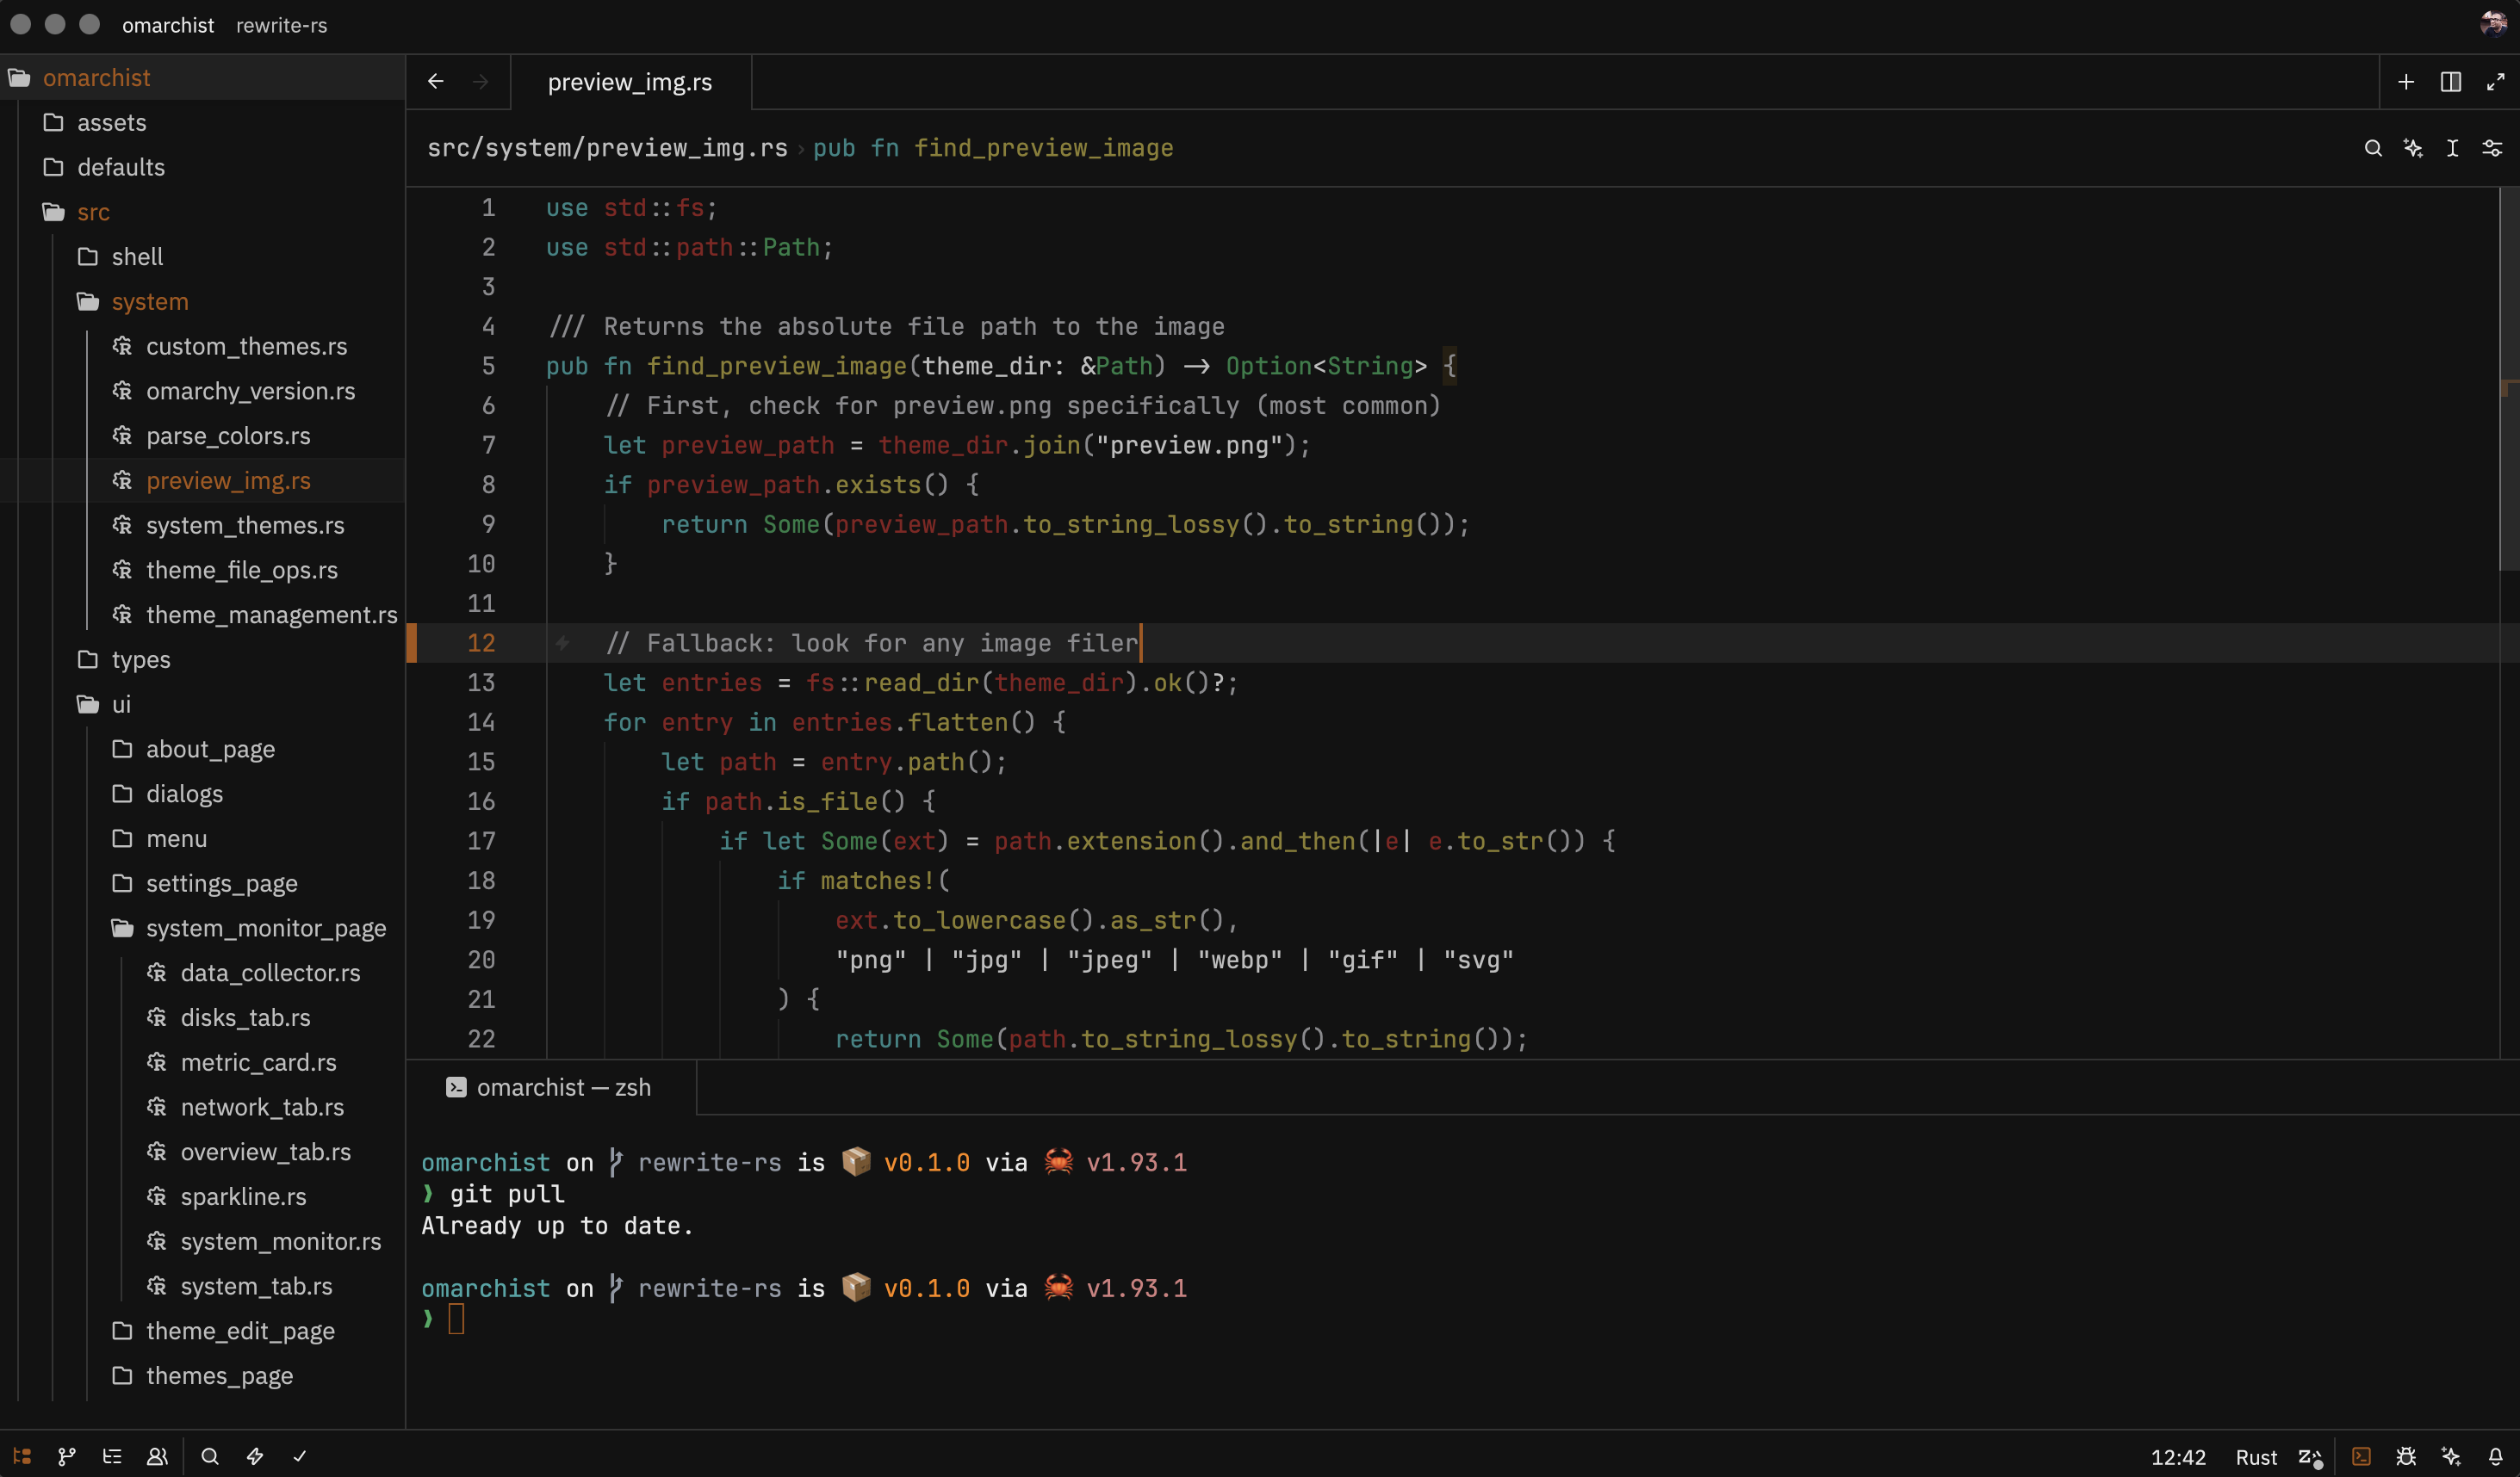Screen dimensions: 2520x1477
Task: Click the lightning bolt icon in status bar
Action: coord(255,1456)
